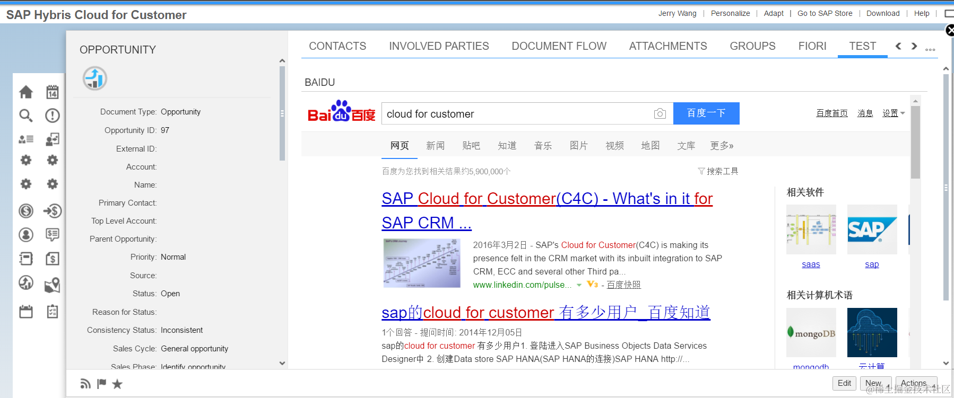Screen dimensions: 954x398
Task: Switch to the ATTACHMENTS tab
Action: click(x=668, y=46)
